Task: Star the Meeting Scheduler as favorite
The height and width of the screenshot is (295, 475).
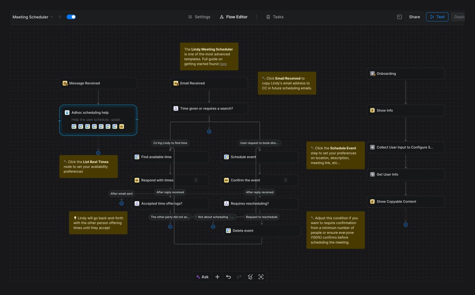Action: (x=59, y=17)
